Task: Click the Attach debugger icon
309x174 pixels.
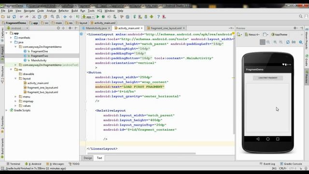Action: pyautogui.click(x=115, y=17)
